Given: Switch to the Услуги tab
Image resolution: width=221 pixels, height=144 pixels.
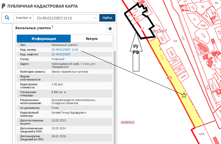Looking at the screenshot, I should [x=92, y=39].
